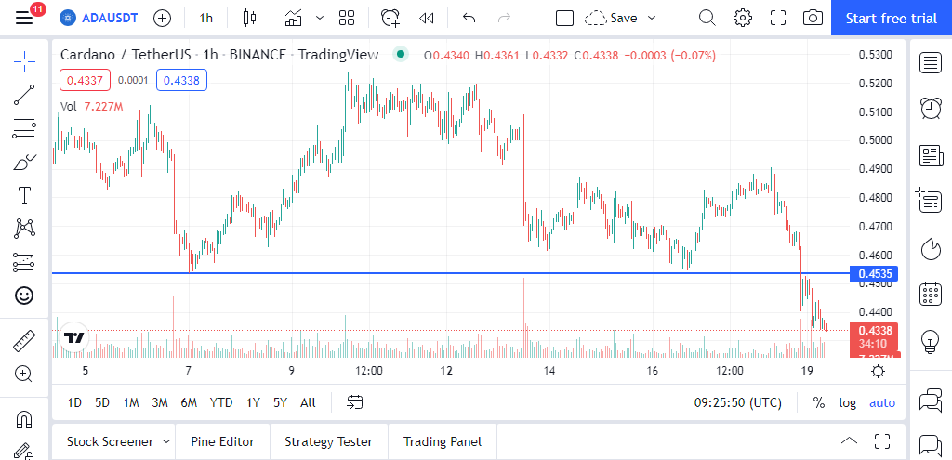Expand the Save layout dropdown arrow
Screen dimensions: 952x460
click(x=652, y=19)
